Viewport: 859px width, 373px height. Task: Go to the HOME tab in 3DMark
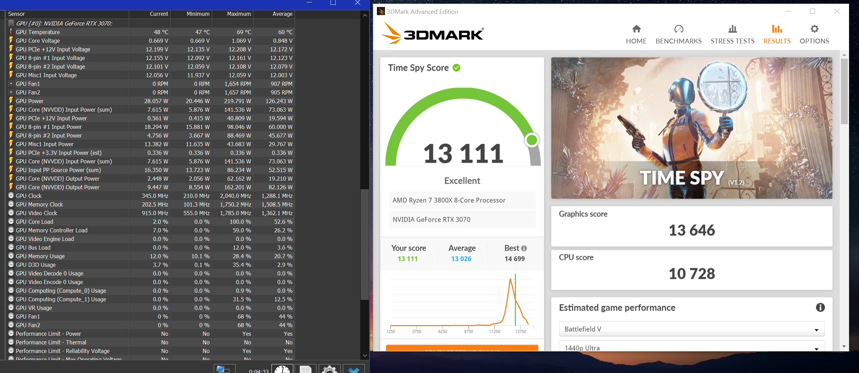636,34
